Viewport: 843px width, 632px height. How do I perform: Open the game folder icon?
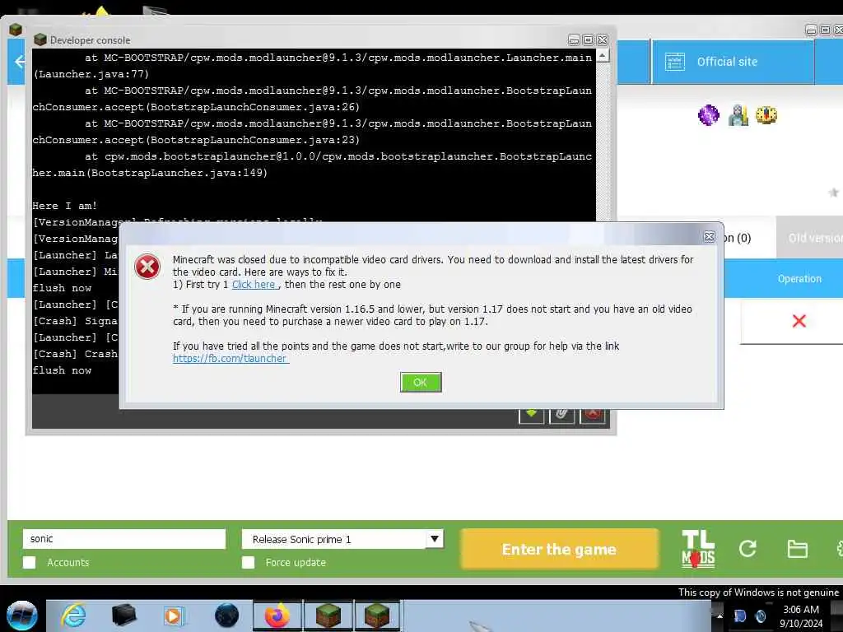(797, 549)
